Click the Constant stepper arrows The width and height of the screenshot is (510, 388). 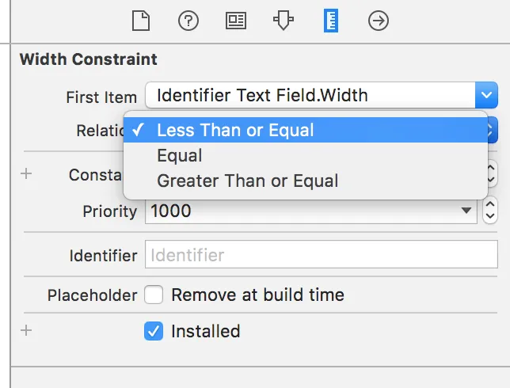(x=491, y=173)
